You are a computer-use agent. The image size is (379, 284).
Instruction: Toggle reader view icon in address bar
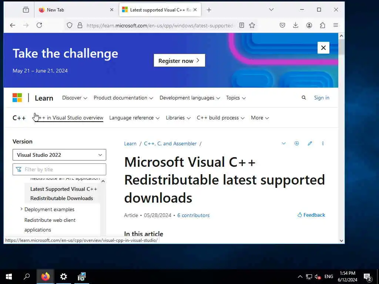[241, 25]
